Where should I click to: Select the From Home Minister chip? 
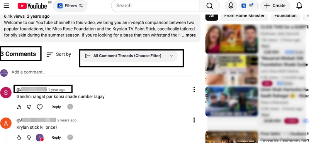click(x=244, y=16)
